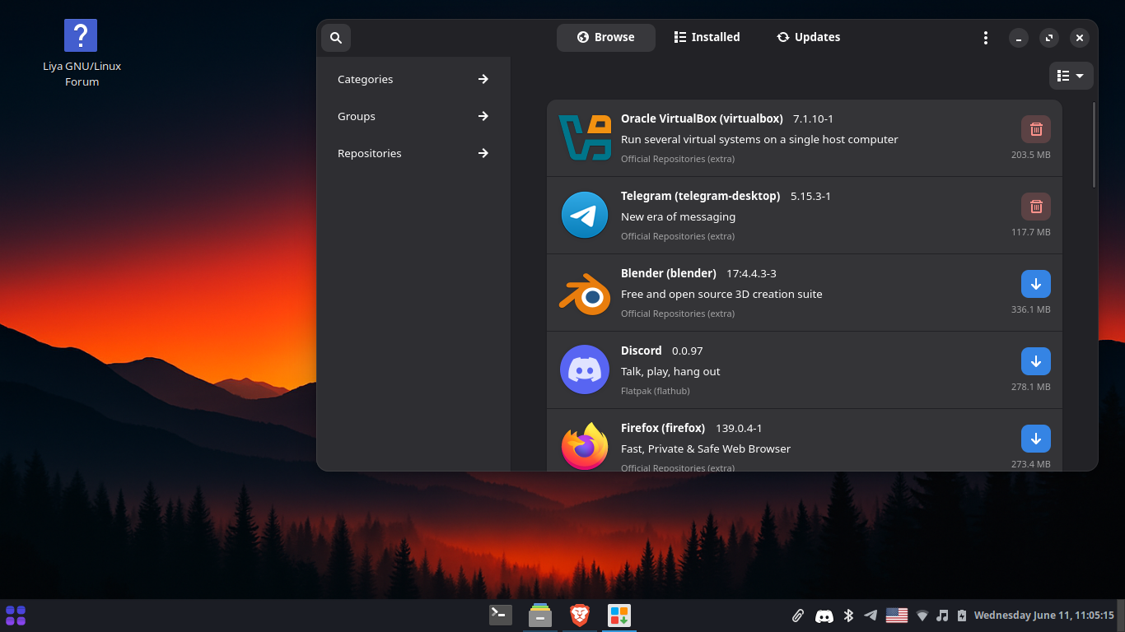Remove Telegram with the red trash icon
Image resolution: width=1125 pixels, height=632 pixels.
(x=1035, y=207)
